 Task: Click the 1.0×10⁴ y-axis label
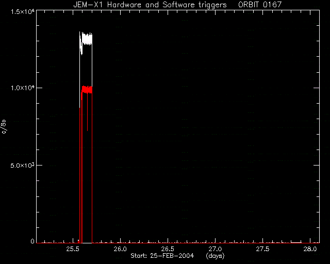pos(23,88)
